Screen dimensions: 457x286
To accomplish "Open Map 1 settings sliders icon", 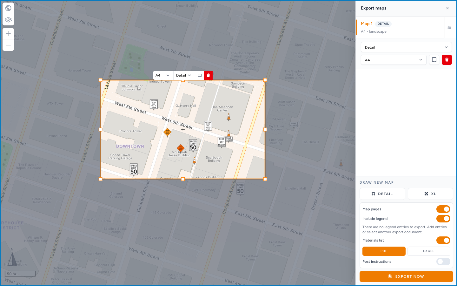I will coord(449,27).
